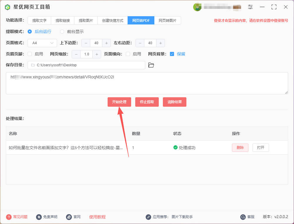Open the 图片下载助手 recommended app link
The image size is (294, 224).
pos(182,217)
